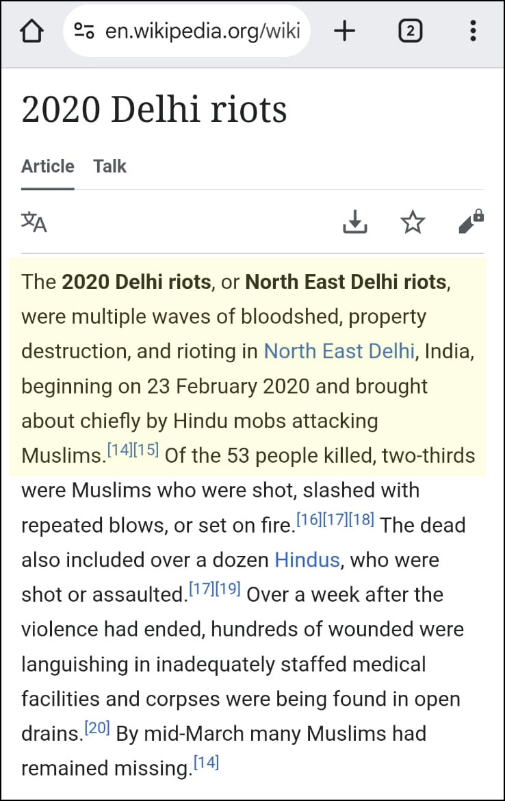505x801 pixels.
Task: Follow the Hindus link
Action: click(x=307, y=560)
